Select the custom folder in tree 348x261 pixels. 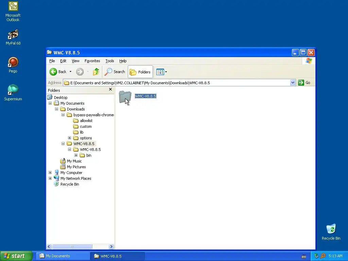click(x=86, y=126)
